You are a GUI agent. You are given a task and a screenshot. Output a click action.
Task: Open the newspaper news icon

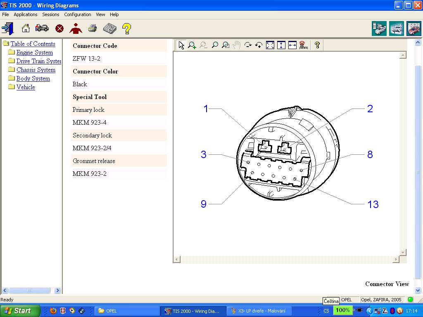109,28
